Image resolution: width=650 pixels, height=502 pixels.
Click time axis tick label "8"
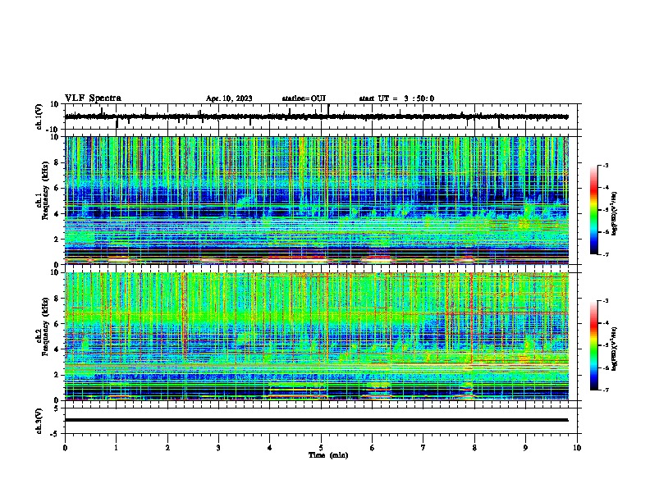474,448
